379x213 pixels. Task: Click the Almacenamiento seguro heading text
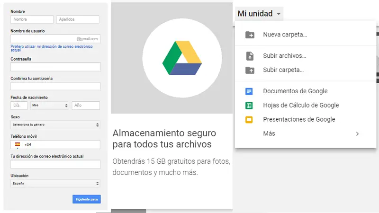164,139
